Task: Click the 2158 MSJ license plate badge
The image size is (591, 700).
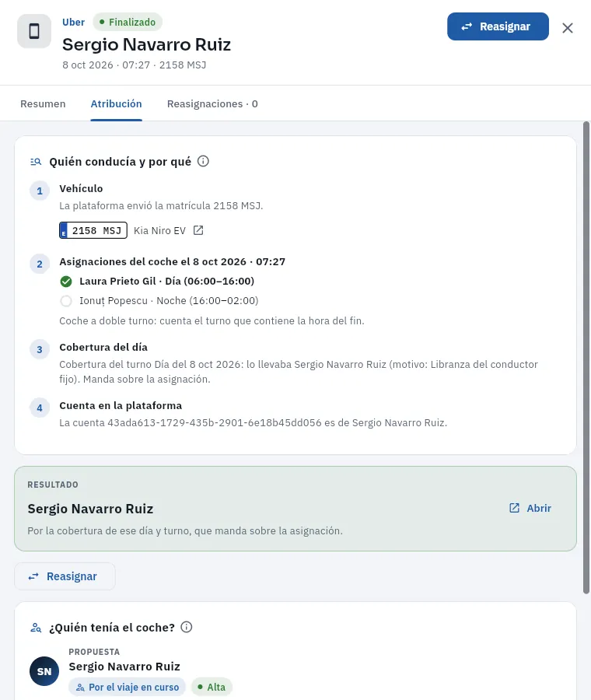Action: pyautogui.click(x=93, y=230)
